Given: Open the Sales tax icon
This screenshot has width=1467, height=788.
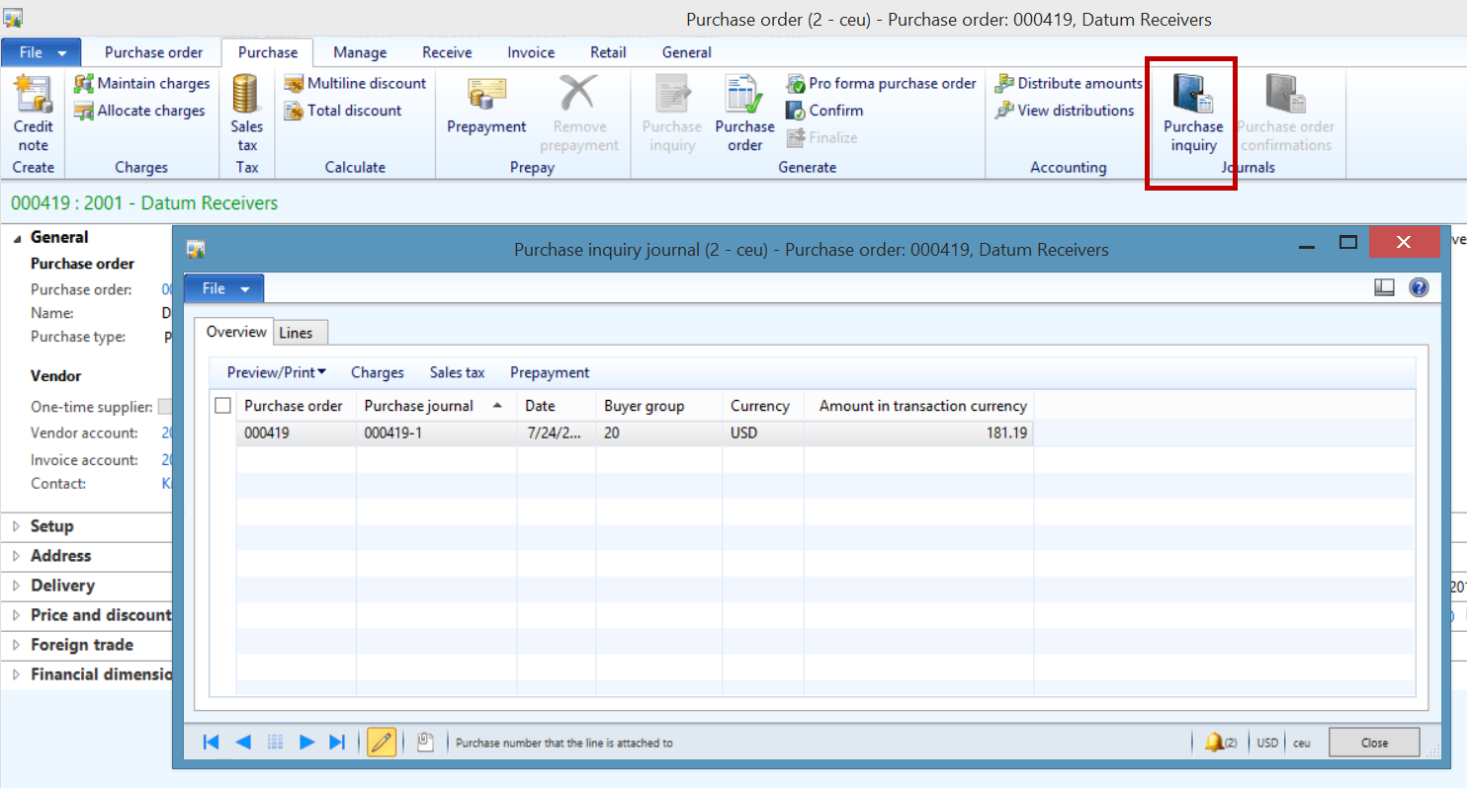Looking at the screenshot, I should coord(246,112).
